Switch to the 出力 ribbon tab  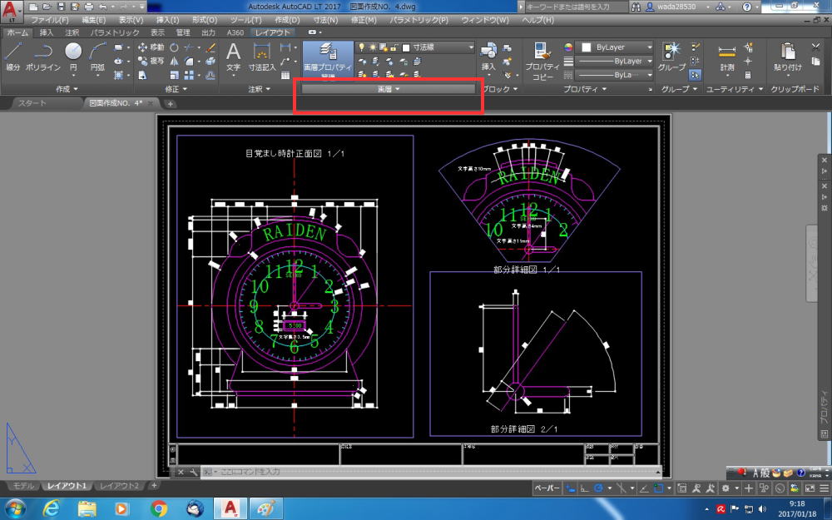click(x=209, y=33)
